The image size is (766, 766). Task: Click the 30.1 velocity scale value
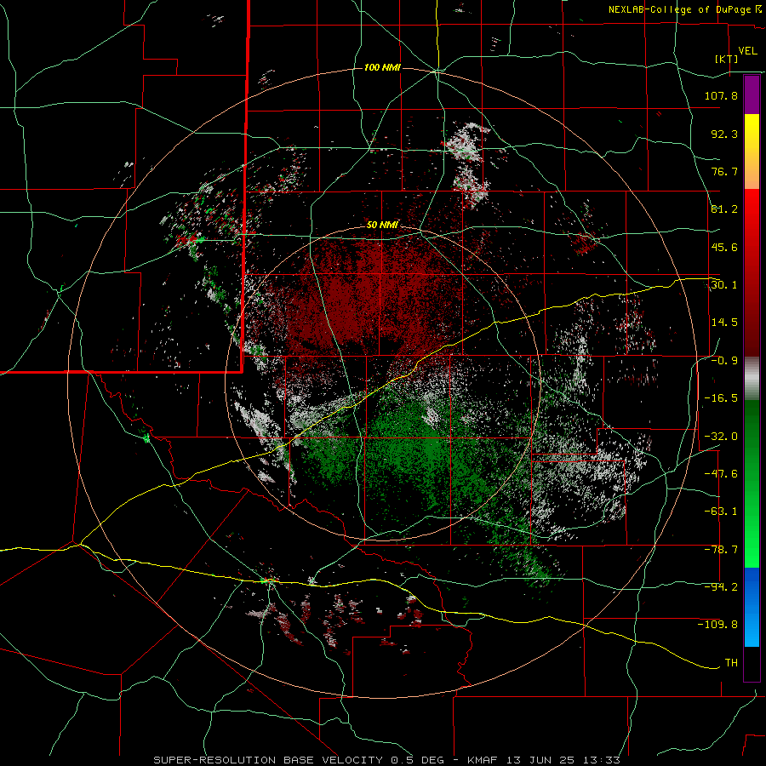(x=724, y=285)
